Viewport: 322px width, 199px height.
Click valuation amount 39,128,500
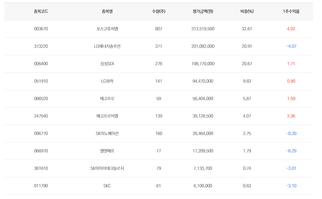click(x=203, y=116)
